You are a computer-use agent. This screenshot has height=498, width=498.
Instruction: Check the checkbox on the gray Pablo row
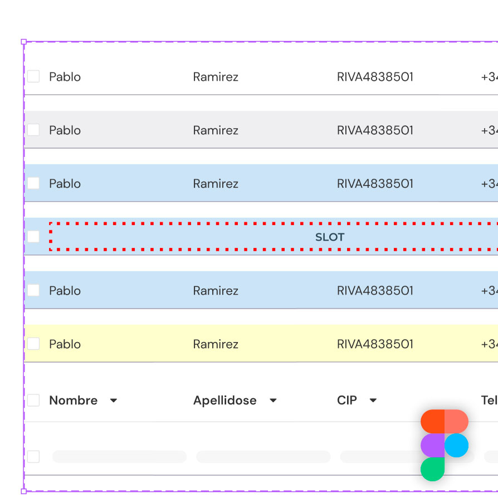coord(33,129)
